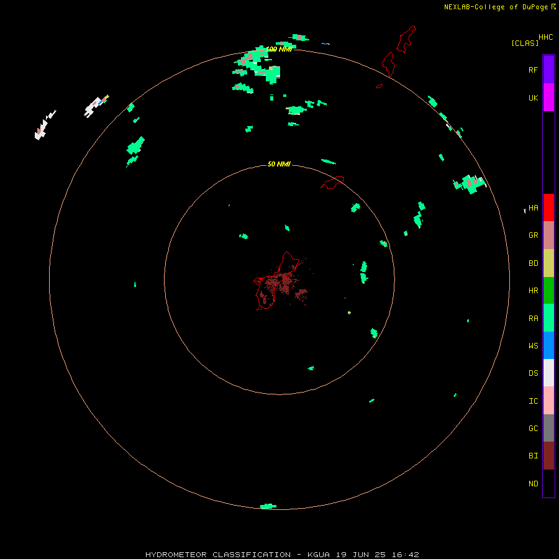Click the GC gray legend swatch
Viewport: 559px width, 559px height.
548,428
